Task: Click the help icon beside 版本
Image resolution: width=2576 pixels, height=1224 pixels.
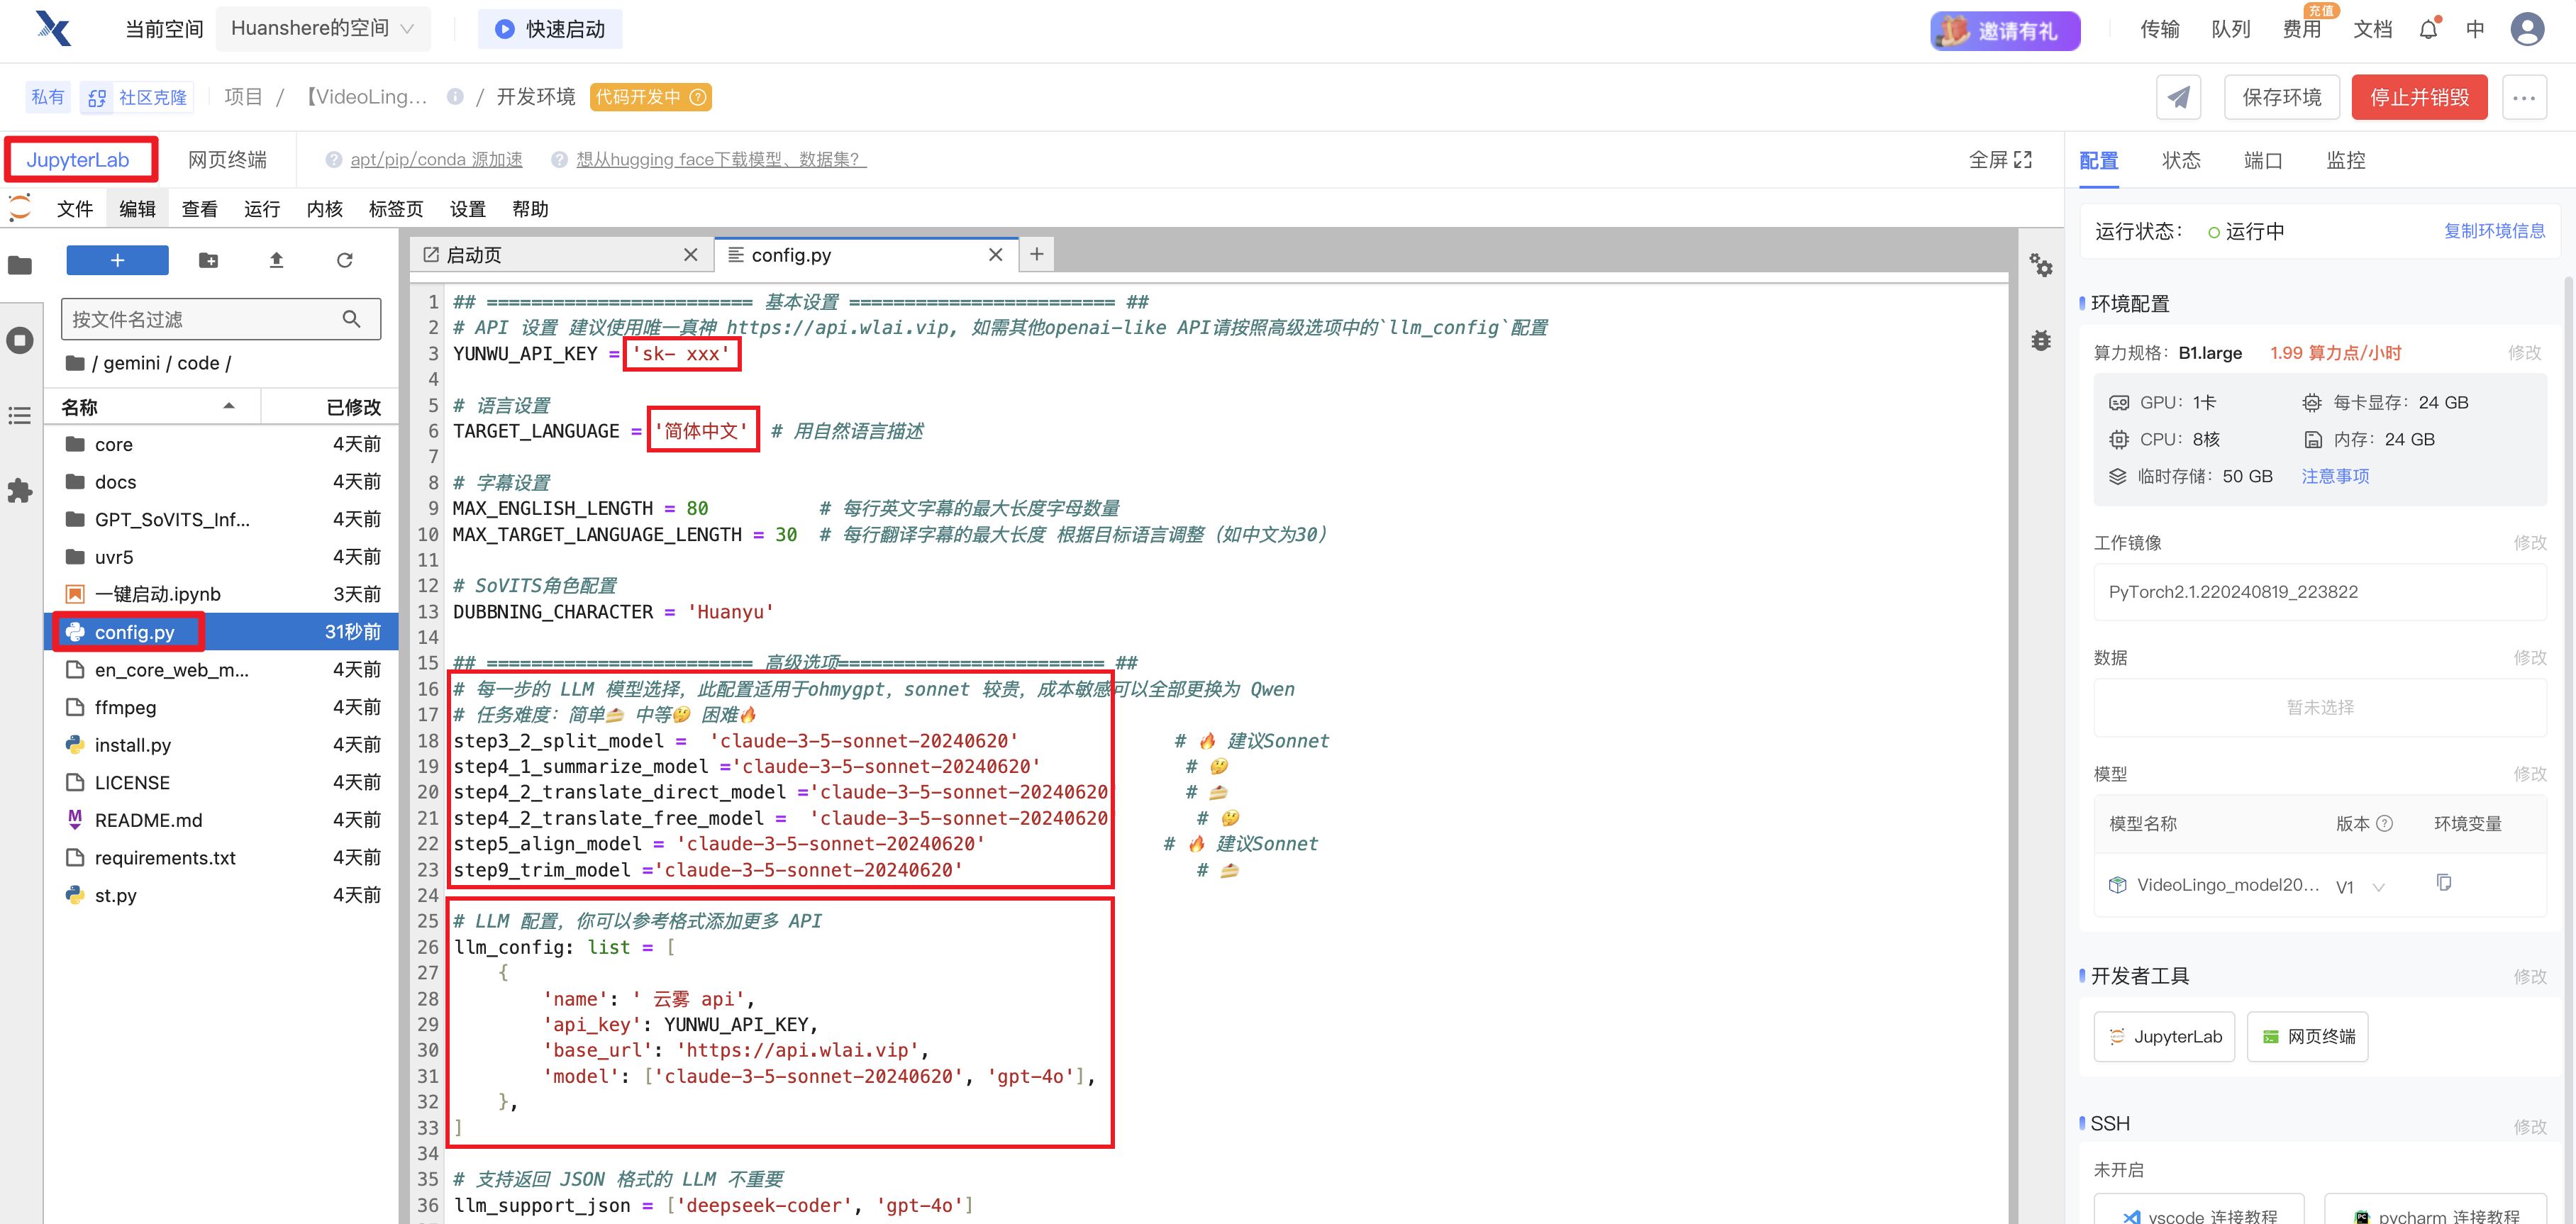Action: click(x=2384, y=823)
